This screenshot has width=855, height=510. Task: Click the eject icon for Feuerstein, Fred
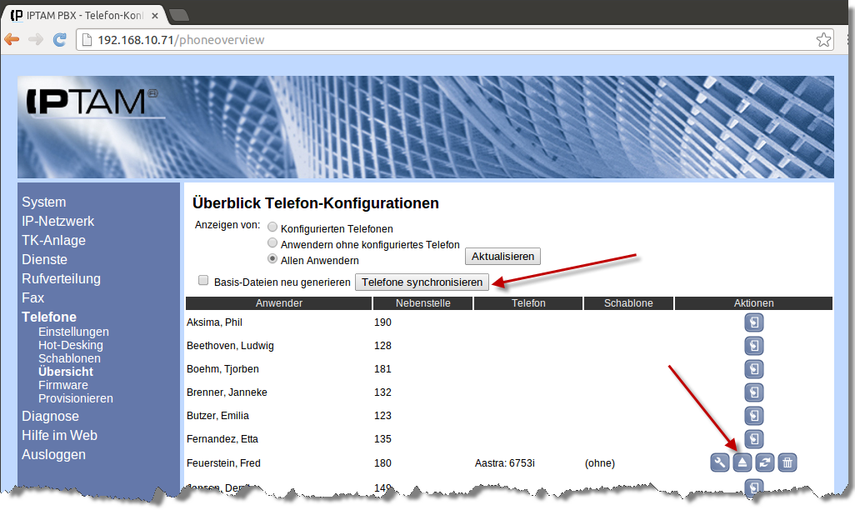click(742, 462)
